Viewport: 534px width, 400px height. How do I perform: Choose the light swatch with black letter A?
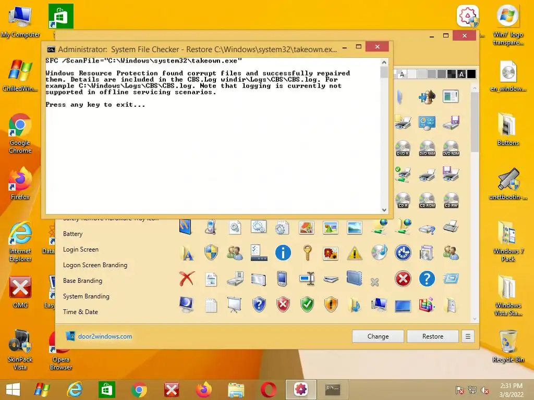(402, 74)
